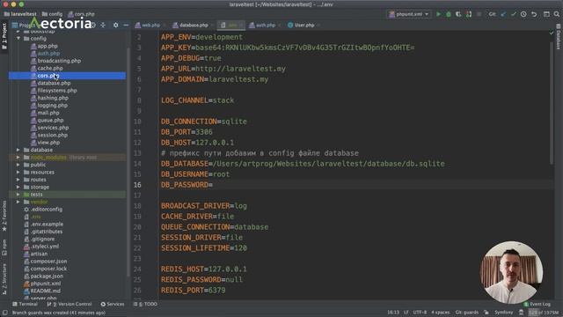Viewport: 563px width, 317px height.
Task: Open the TODO tool window
Action: pyautogui.click(x=145, y=304)
